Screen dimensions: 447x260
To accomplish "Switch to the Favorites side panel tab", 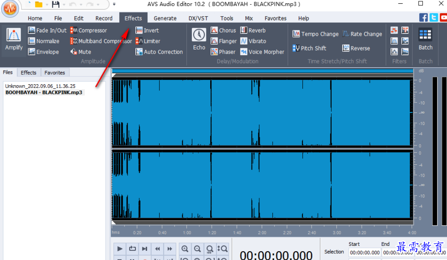I will click(x=55, y=72).
